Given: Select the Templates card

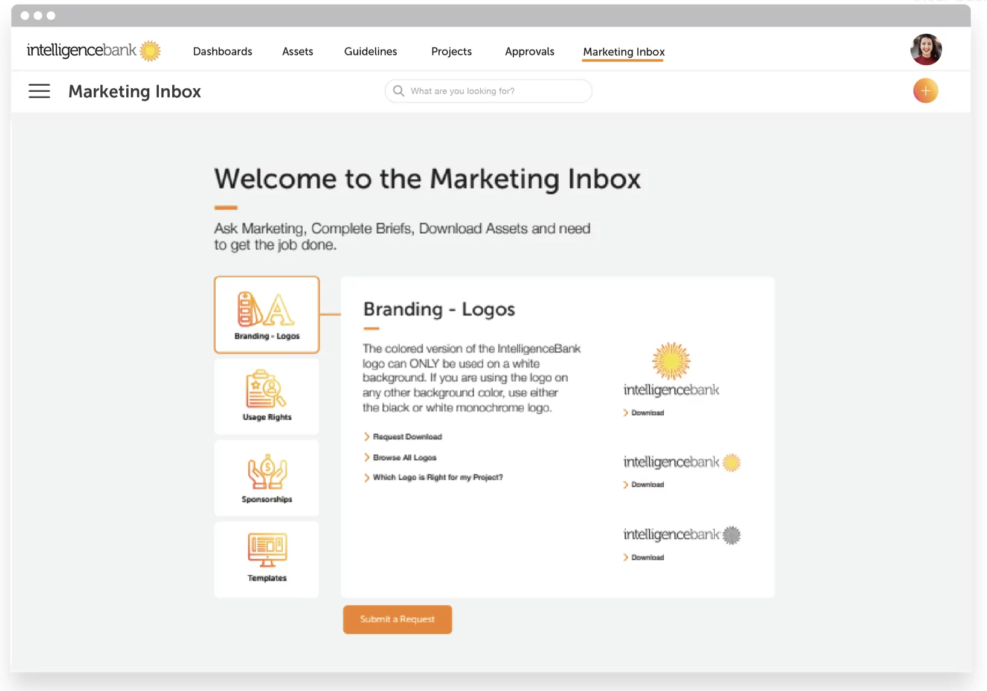Looking at the screenshot, I should (x=266, y=559).
